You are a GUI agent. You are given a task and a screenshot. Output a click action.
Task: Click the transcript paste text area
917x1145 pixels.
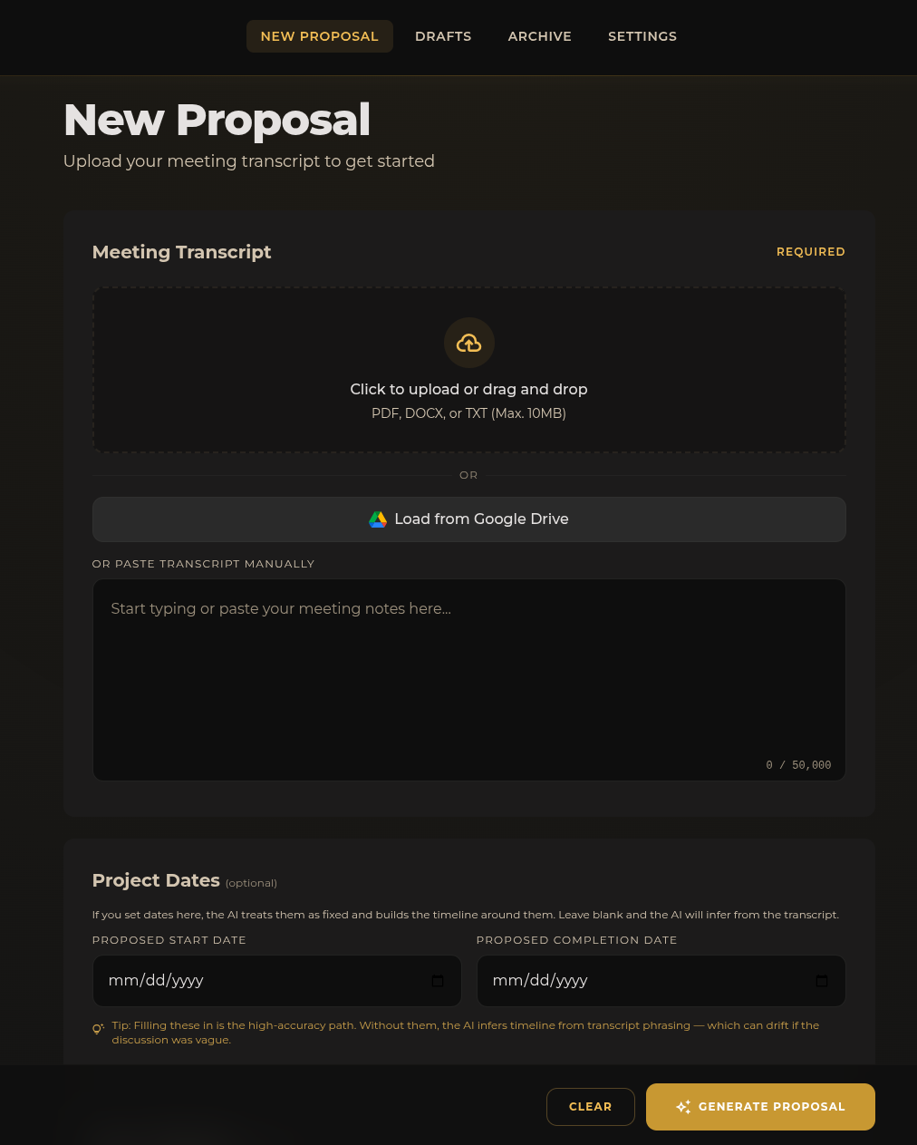coord(468,679)
